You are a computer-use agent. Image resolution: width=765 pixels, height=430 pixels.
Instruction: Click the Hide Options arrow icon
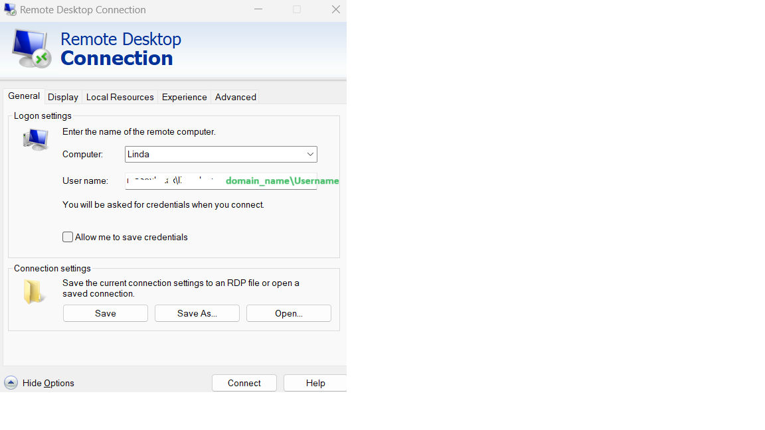click(11, 382)
